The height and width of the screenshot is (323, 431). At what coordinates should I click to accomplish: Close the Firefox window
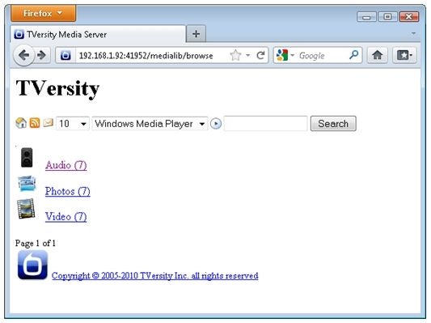(x=409, y=17)
